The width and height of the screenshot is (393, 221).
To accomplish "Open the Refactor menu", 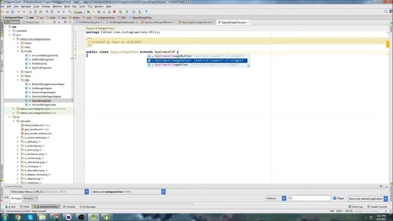I will (x=57, y=6).
